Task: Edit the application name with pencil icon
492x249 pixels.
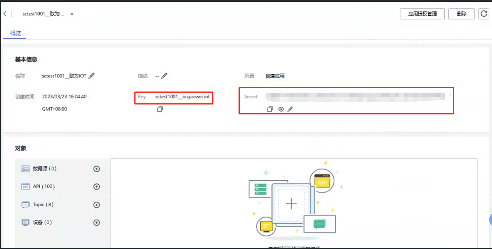Action: (91, 76)
